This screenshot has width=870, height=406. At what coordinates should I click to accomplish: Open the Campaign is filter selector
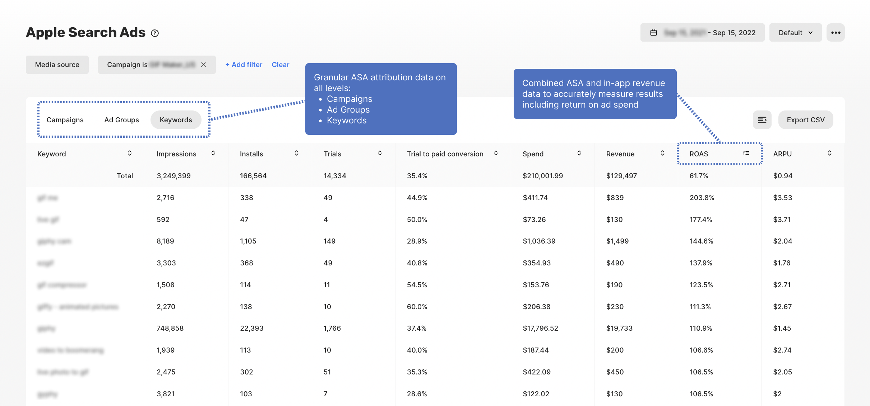[151, 65]
